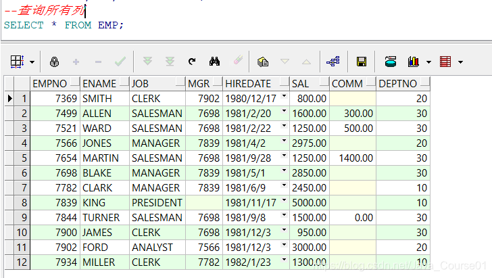Click the fetch last page icon
Image resolution: width=492 pixels, height=278 pixels.
click(170, 62)
